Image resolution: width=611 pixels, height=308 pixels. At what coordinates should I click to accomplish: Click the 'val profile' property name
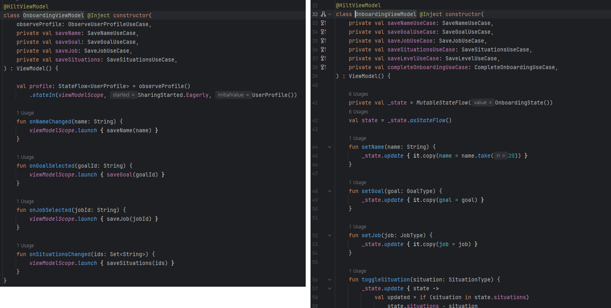tap(41, 86)
